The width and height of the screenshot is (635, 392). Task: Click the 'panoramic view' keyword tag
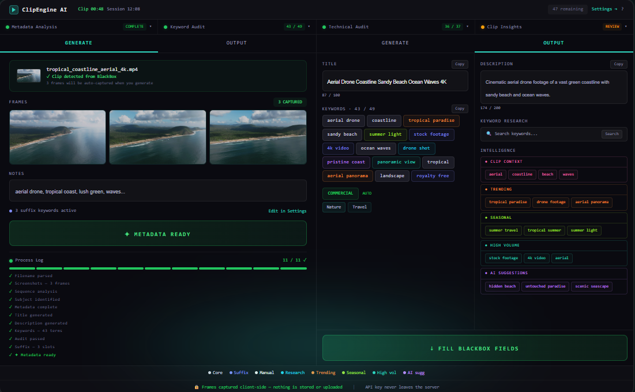pyautogui.click(x=396, y=162)
